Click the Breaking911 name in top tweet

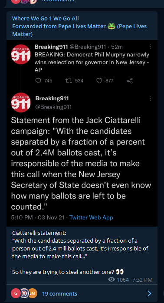pyautogui.click(x=51, y=47)
